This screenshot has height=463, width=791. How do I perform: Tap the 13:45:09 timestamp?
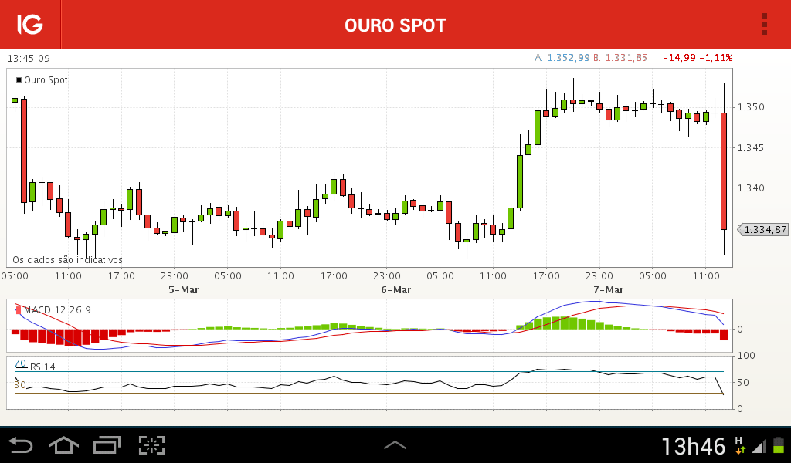[x=29, y=59]
